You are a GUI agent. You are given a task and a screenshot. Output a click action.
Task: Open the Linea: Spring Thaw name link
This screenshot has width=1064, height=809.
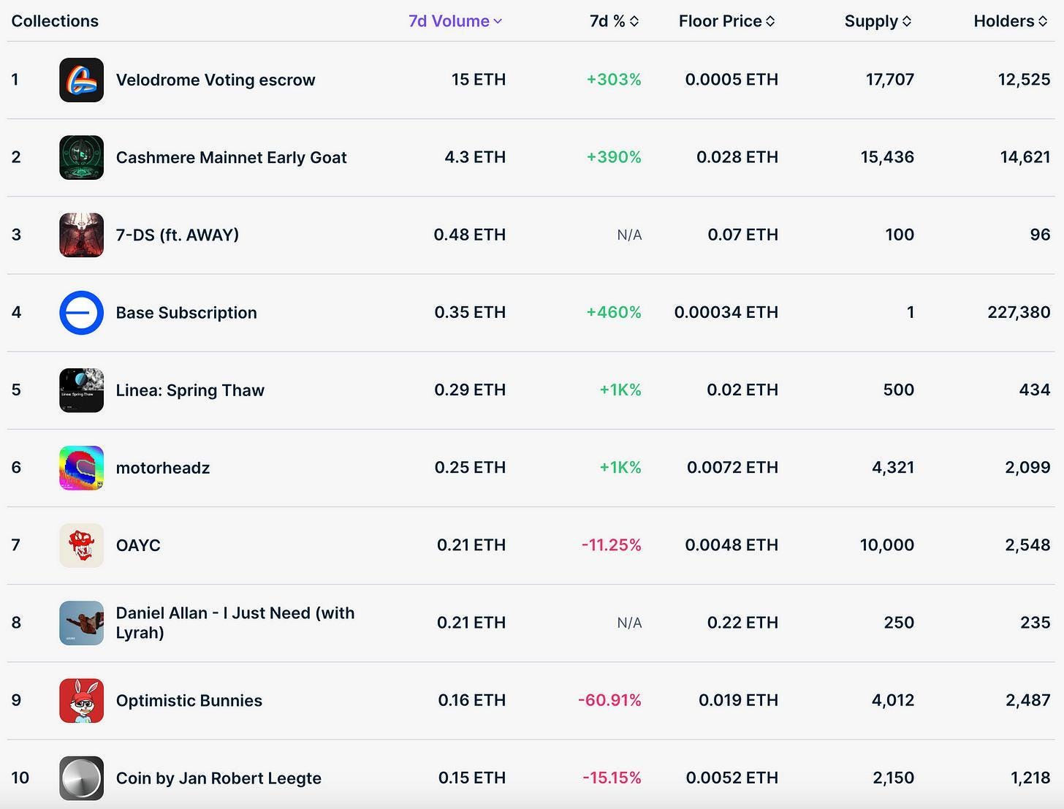(x=190, y=390)
